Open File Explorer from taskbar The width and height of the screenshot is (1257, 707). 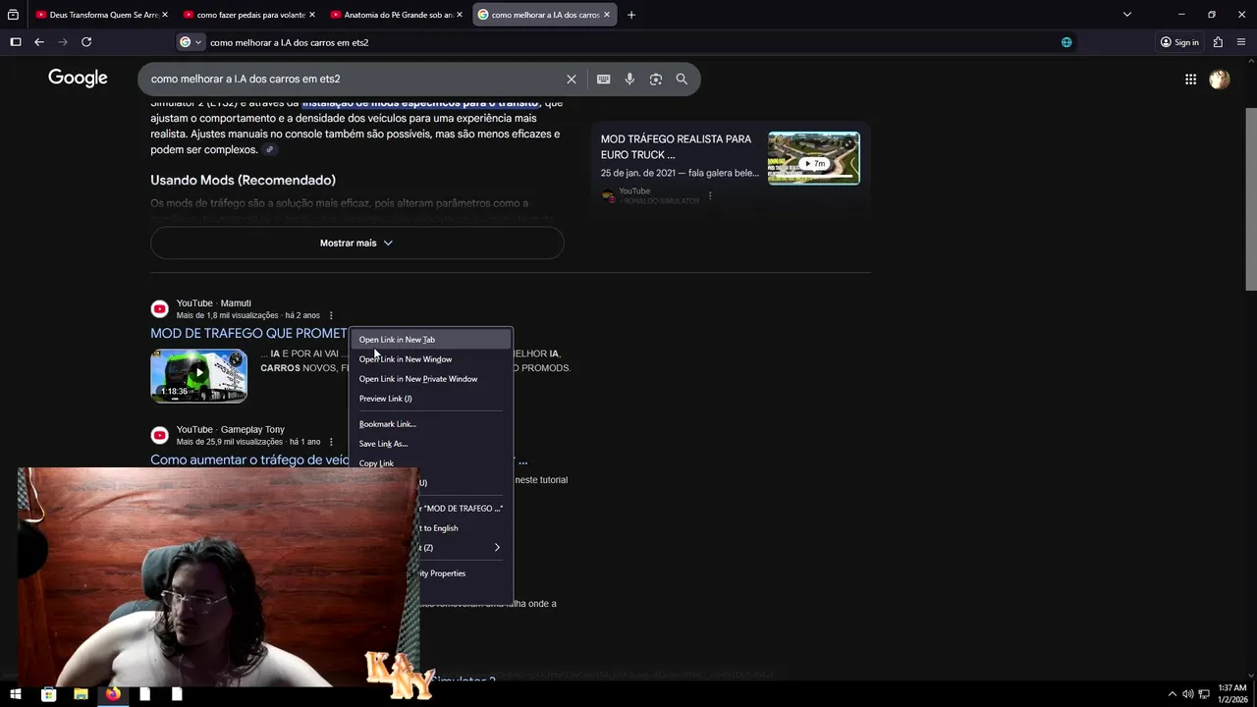(81, 694)
